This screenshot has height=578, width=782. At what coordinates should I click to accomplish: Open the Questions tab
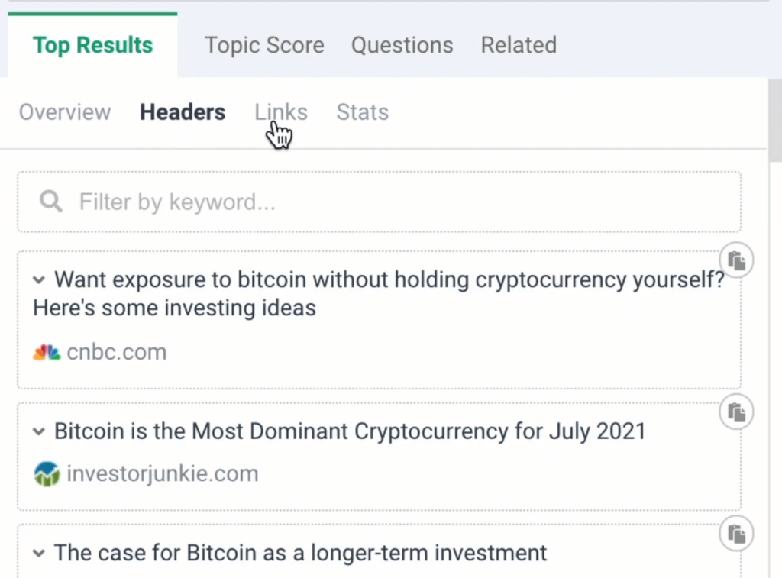tap(402, 45)
